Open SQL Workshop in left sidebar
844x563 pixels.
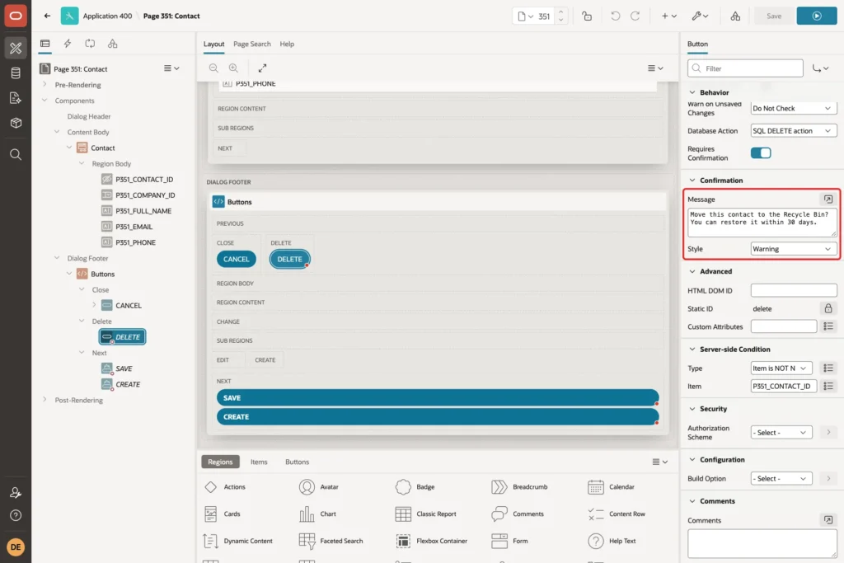pyautogui.click(x=16, y=73)
